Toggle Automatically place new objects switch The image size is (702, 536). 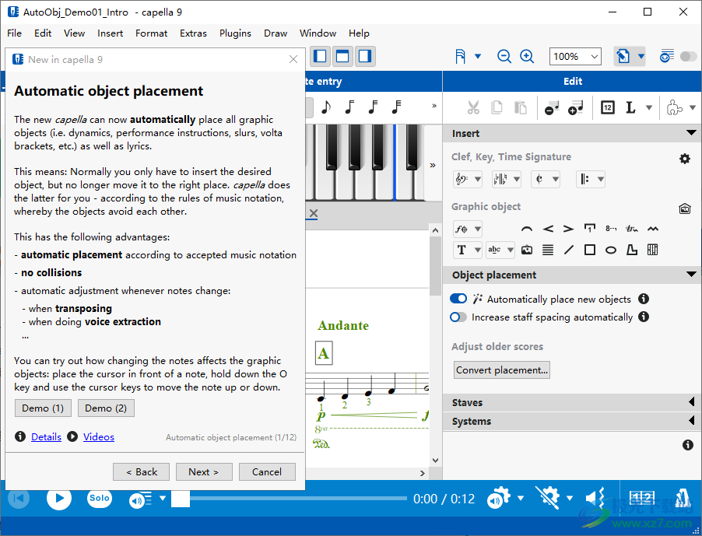(458, 299)
